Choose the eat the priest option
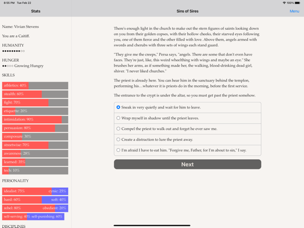Viewport: 304px width, 228px height. [x=187, y=150]
